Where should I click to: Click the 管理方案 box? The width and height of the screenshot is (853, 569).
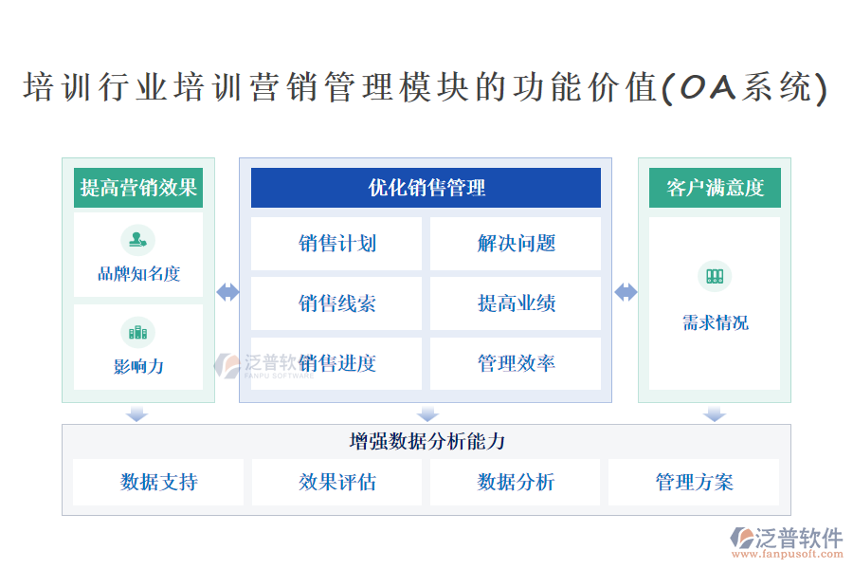tap(694, 482)
